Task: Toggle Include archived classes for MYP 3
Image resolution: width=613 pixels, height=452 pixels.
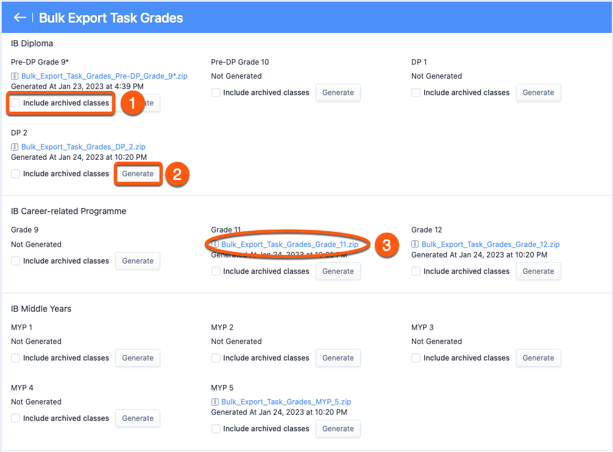Action: [x=416, y=357]
